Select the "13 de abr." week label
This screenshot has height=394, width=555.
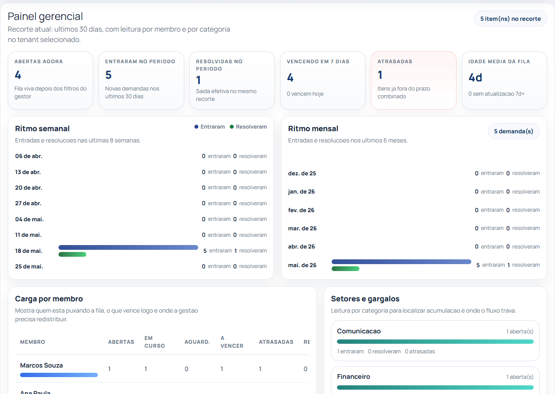coord(28,172)
